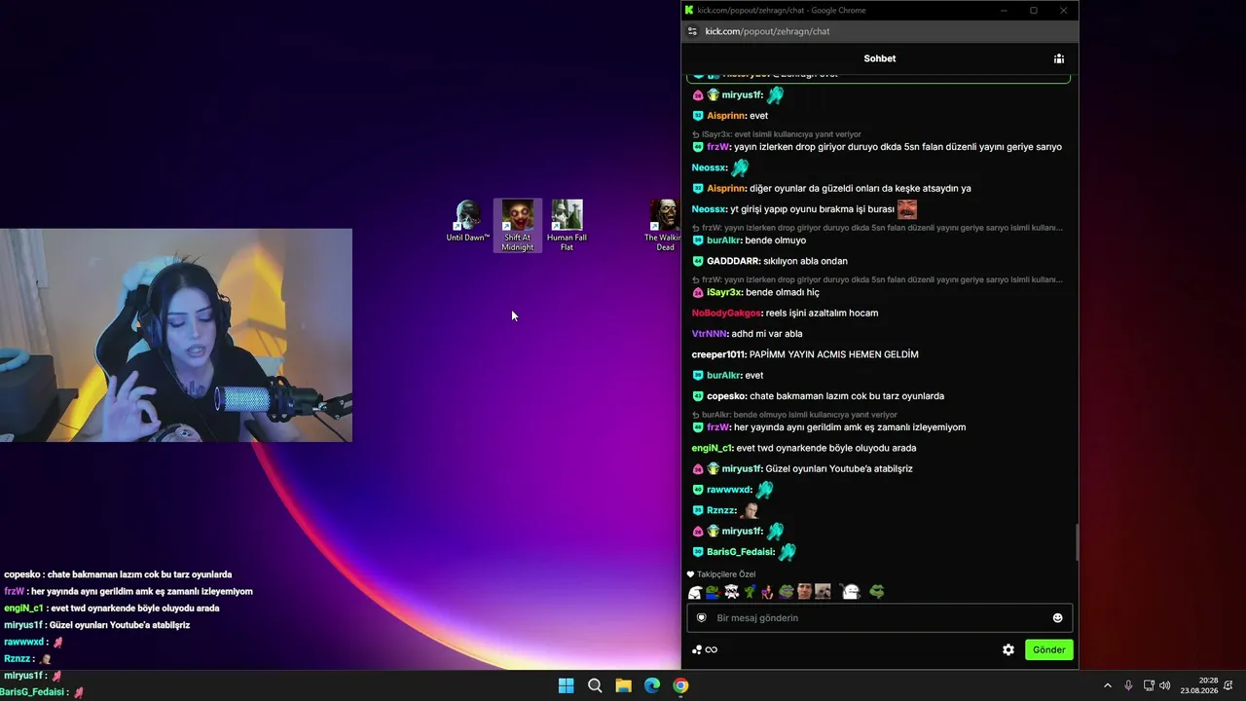Insert the plain white blob emote from the emote row
The width and height of the screenshot is (1246, 701).
coord(695,592)
